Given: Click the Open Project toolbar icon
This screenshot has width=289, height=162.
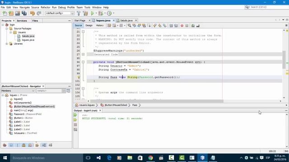Looking at the screenshot, I should 18,13.
